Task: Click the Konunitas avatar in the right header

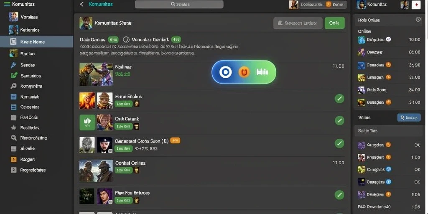Action: [x=361, y=5]
